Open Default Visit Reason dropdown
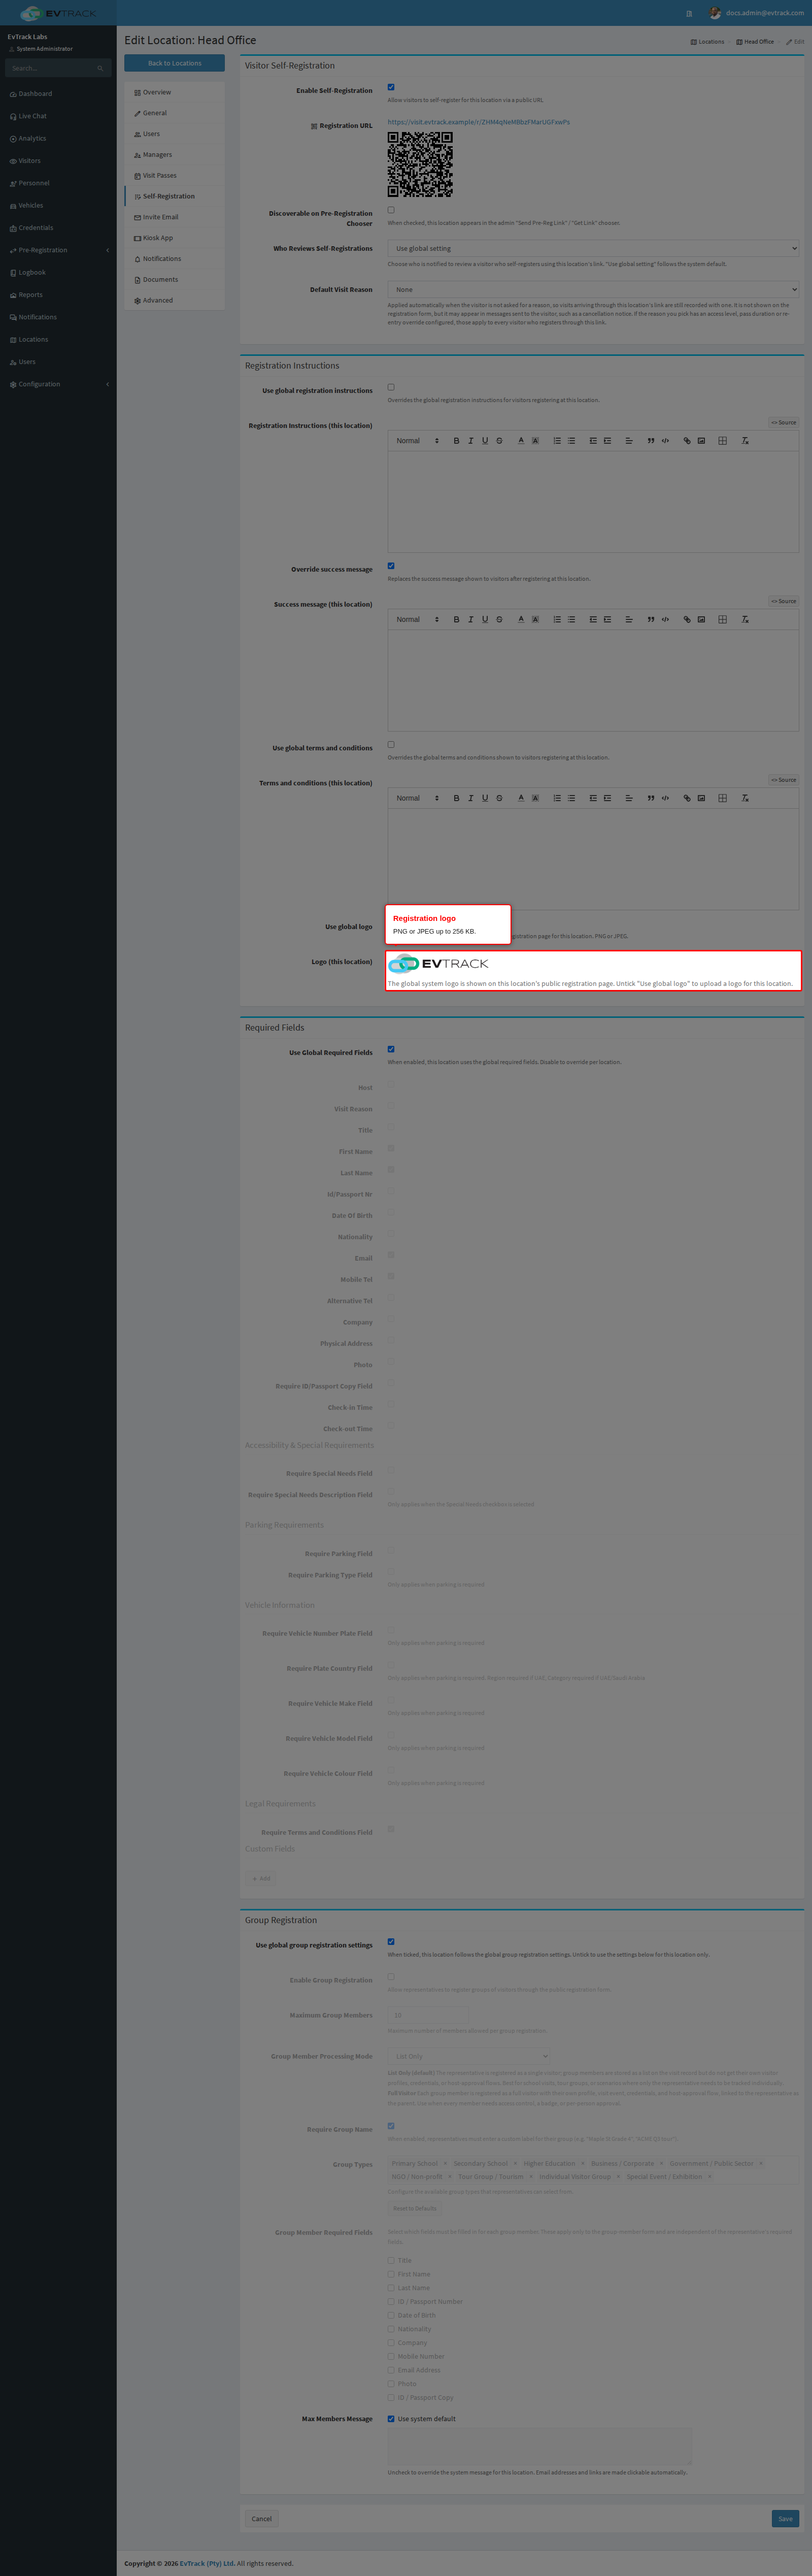The width and height of the screenshot is (812, 2576). [x=593, y=289]
